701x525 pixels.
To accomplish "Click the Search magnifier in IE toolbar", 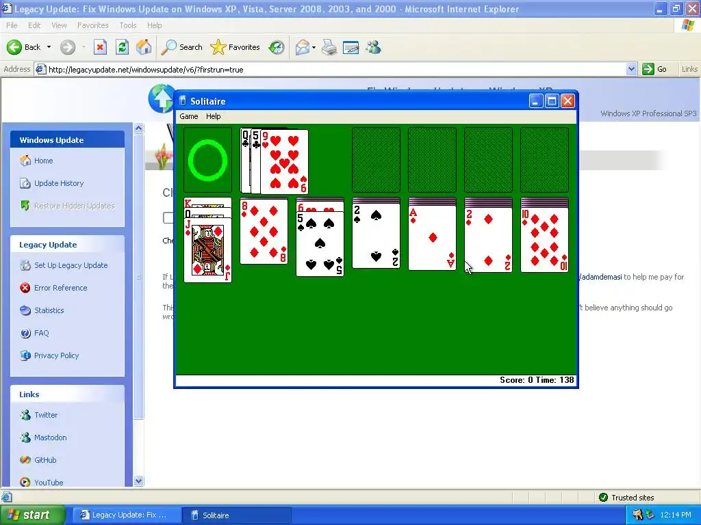I will [x=168, y=47].
